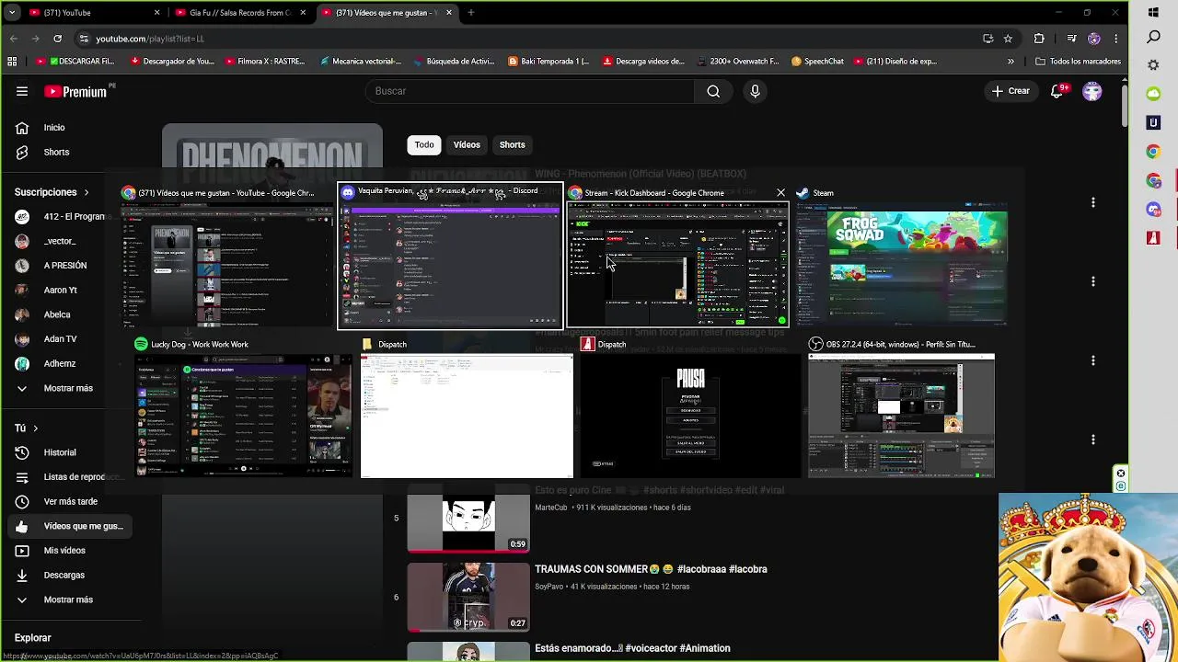The height and width of the screenshot is (662, 1178).
Task: Click the search magnifier button beside Buscar
Action: (713, 91)
